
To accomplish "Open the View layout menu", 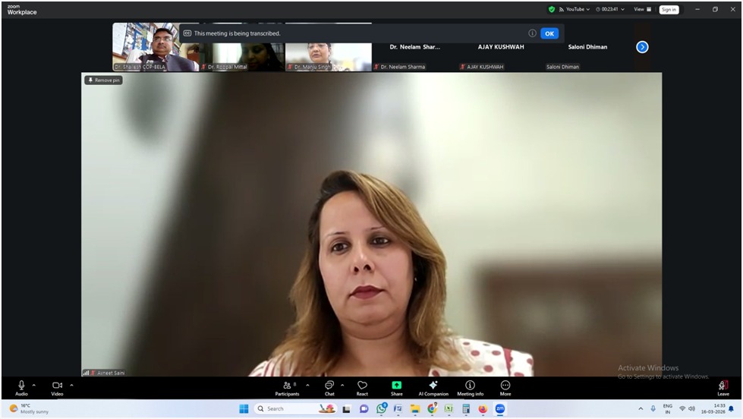I will [x=642, y=9].
